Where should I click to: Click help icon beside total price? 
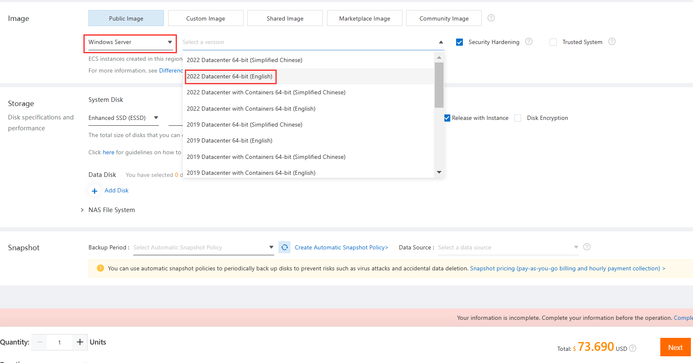coord(633,348)
